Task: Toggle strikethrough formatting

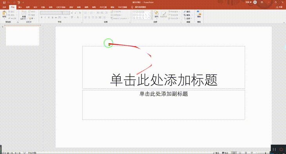Action: 56,18
